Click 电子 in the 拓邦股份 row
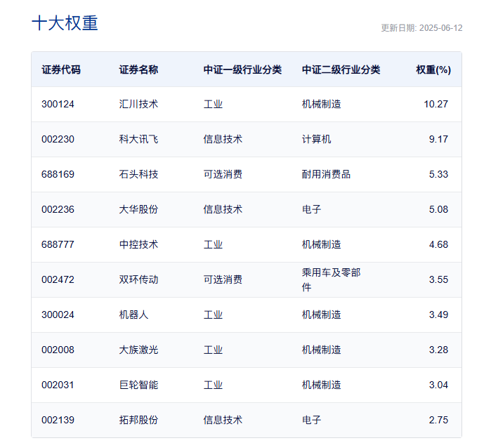The image size is (491, 443). (x=312, y=420)
